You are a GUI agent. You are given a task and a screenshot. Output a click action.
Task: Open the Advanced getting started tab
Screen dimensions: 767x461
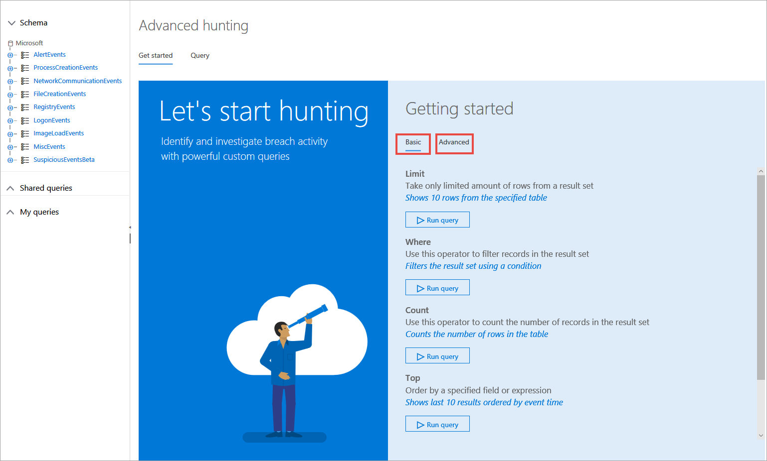click(454, 142)
